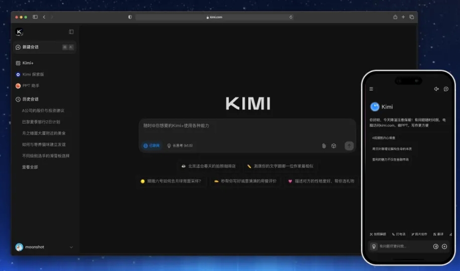Collapse the Kimi sidebar panel
Image resolution: width=460 pixels, height=271 pixels.
pos(71,32)
